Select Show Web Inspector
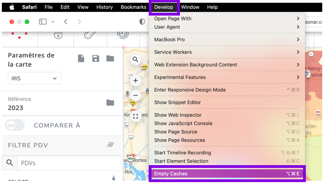 pyautogui.click(x=227, y=115)
